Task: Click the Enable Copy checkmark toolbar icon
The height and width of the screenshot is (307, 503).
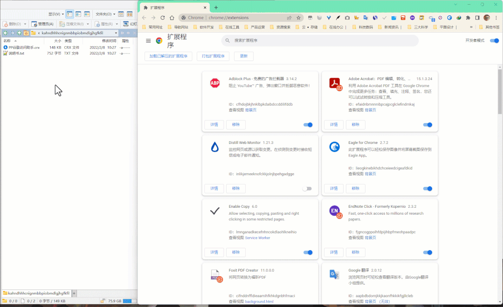Action: (384, 18)
